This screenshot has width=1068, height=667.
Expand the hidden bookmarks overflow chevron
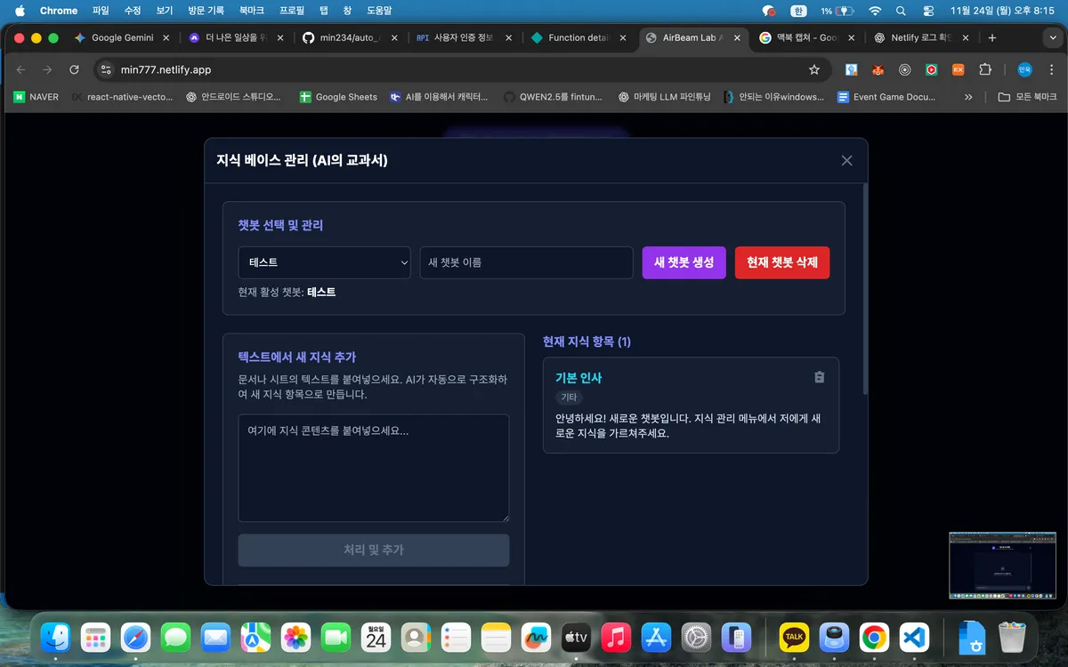967,97
